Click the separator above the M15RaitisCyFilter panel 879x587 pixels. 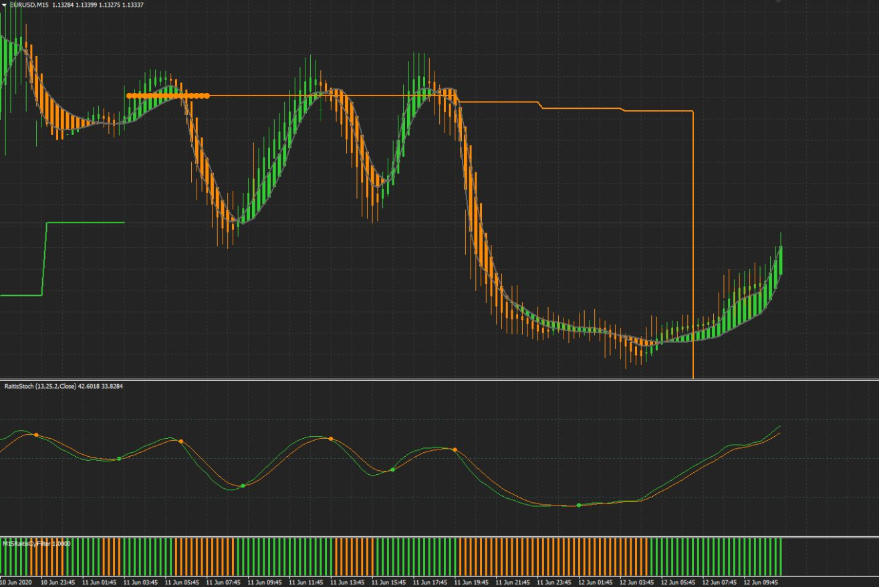[439, 536]
